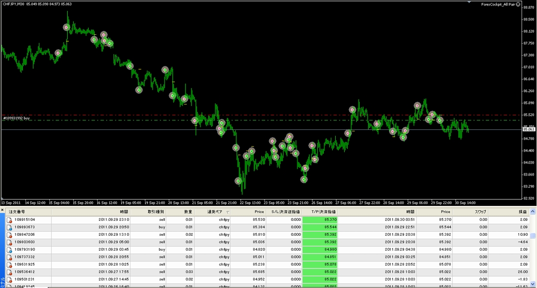This screenshot has width=537, height=288.
Task: Click the ForexCockpit_All Pair smiley icon
Action: click(x=518, y=4)
